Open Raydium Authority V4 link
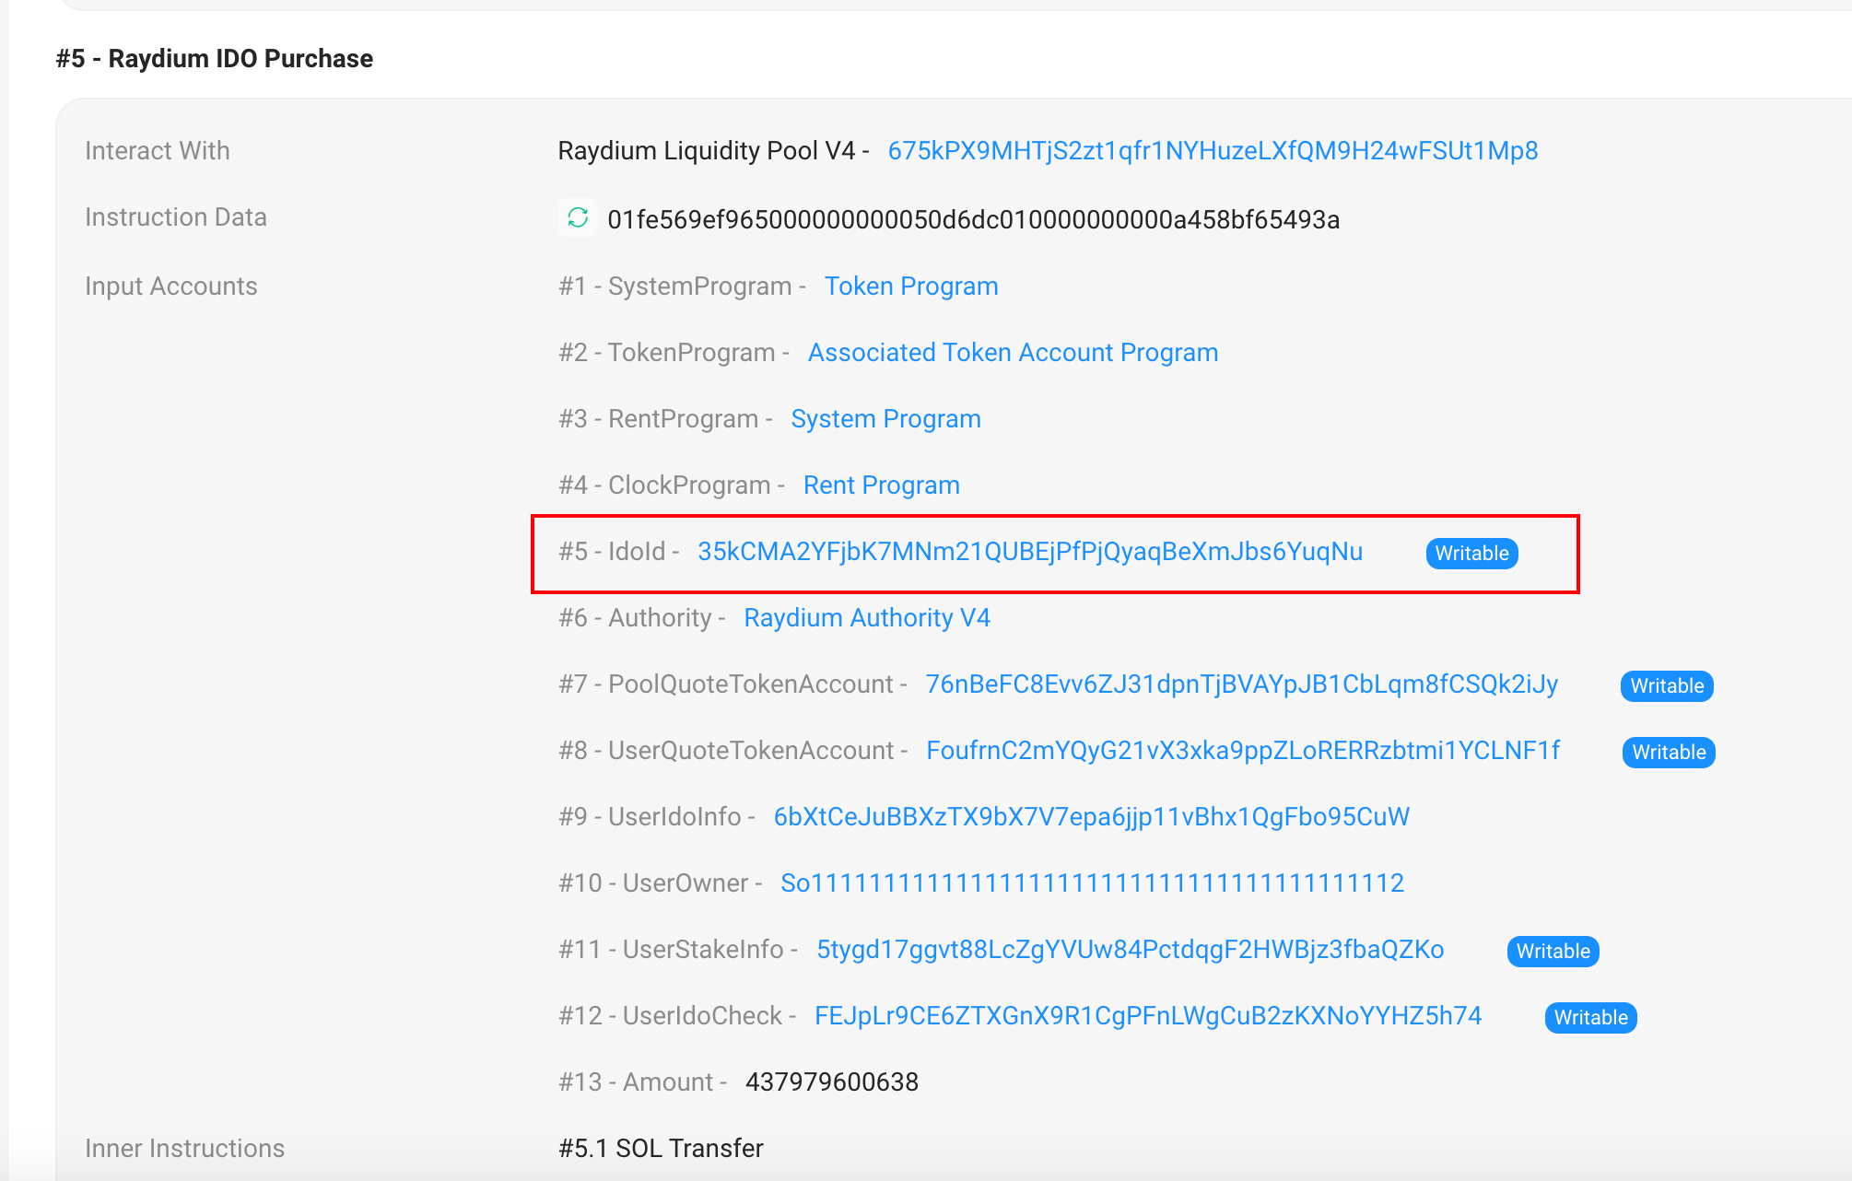The height and width of the screenshot is (1181, 1852). (866, 618)
